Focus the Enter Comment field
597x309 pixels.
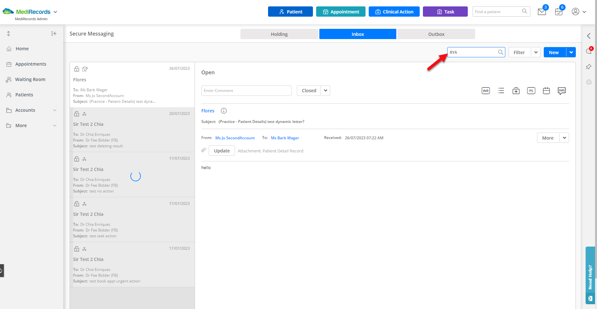[x=247, y=91]
